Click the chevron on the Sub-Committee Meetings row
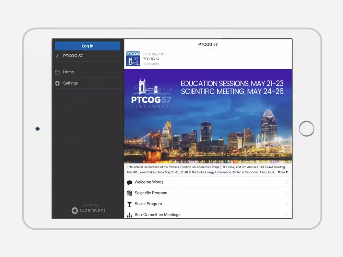This screenshot has width=343, height=257. tap(286, 215)
